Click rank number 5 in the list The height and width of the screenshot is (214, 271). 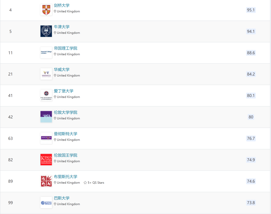[10, 31]
